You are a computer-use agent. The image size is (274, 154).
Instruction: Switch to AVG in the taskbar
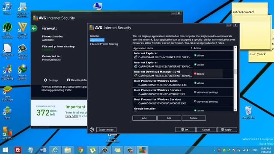tap(142, 150)
